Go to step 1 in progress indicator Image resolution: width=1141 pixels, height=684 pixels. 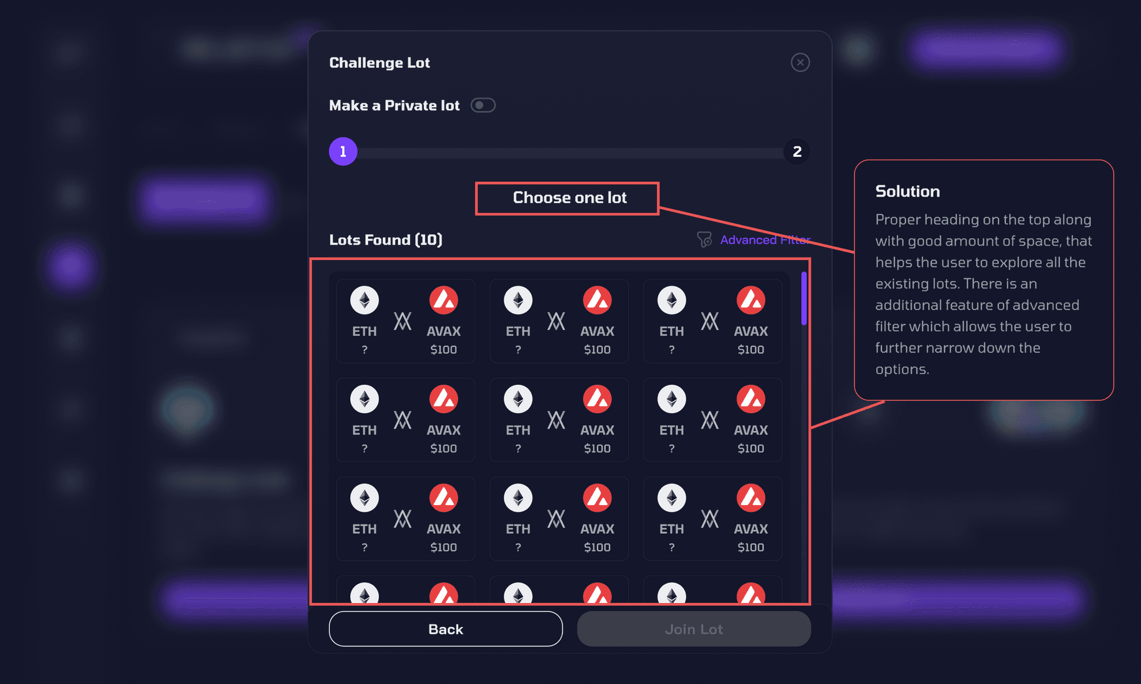click(x=343, y=152)
